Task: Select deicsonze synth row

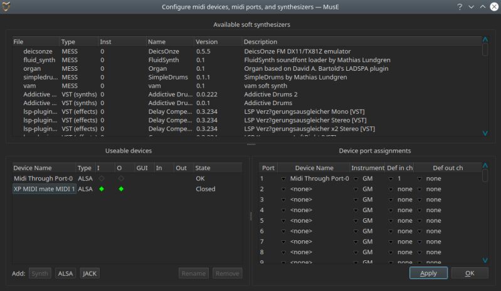Action: pyautogui.click(x=246, y=51)
